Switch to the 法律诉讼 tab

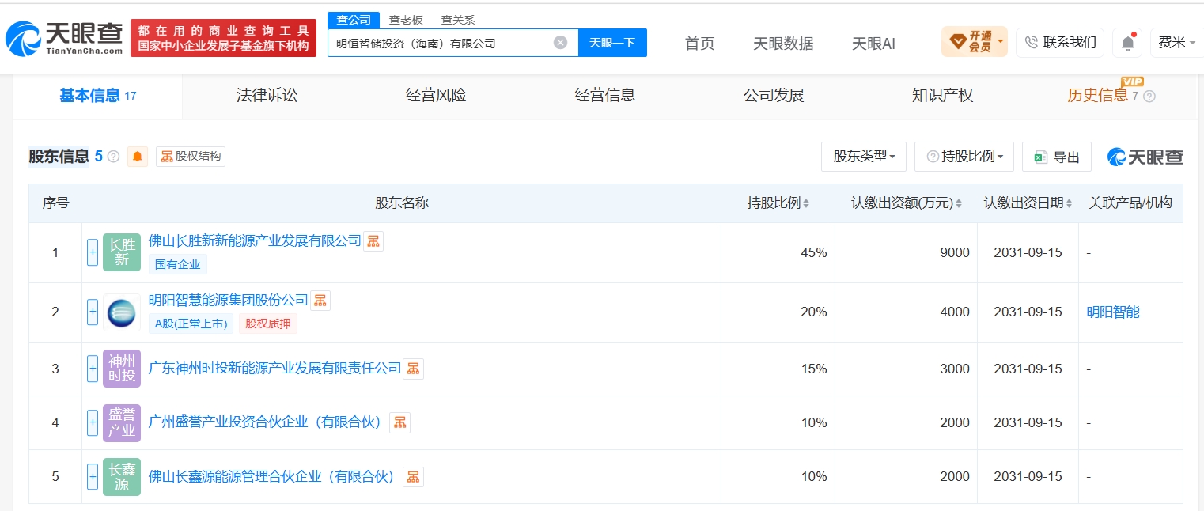pos(267,96)
